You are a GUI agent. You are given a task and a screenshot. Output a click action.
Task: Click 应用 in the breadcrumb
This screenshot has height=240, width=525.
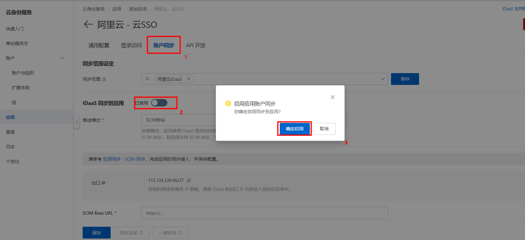(x=117, y=9)
